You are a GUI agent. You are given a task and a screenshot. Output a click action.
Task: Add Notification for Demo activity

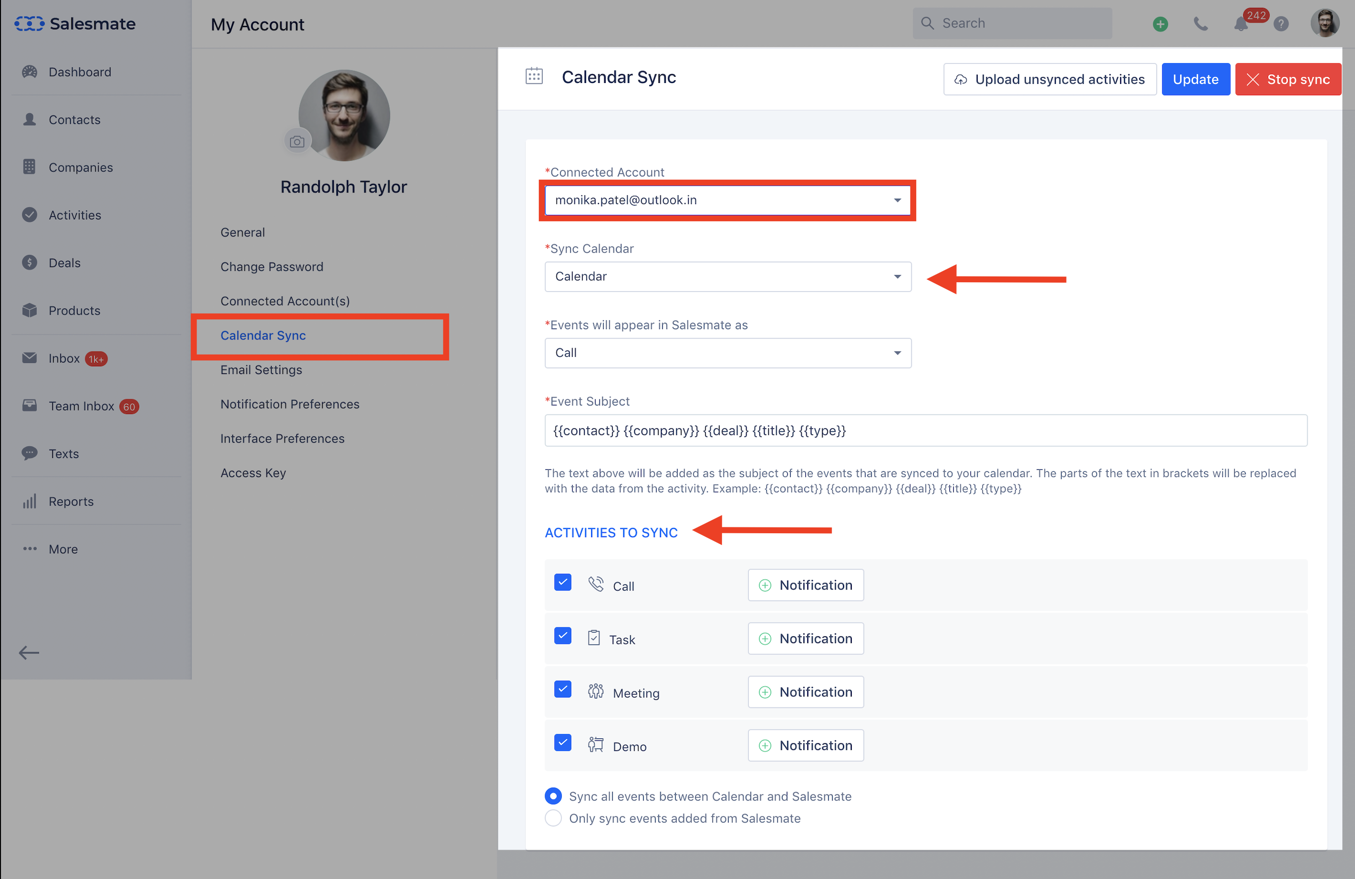pos(805,746)
